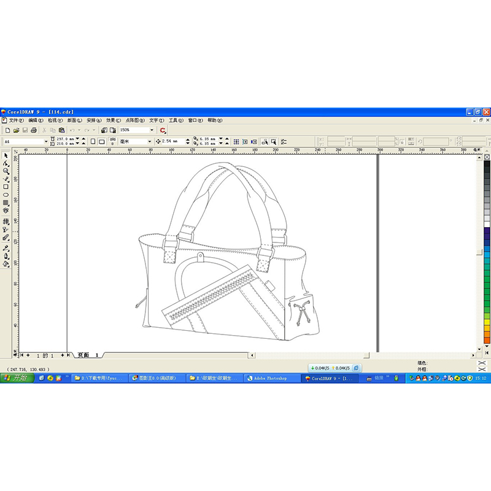Select the Pick arrow tool

tap(6, 155)
